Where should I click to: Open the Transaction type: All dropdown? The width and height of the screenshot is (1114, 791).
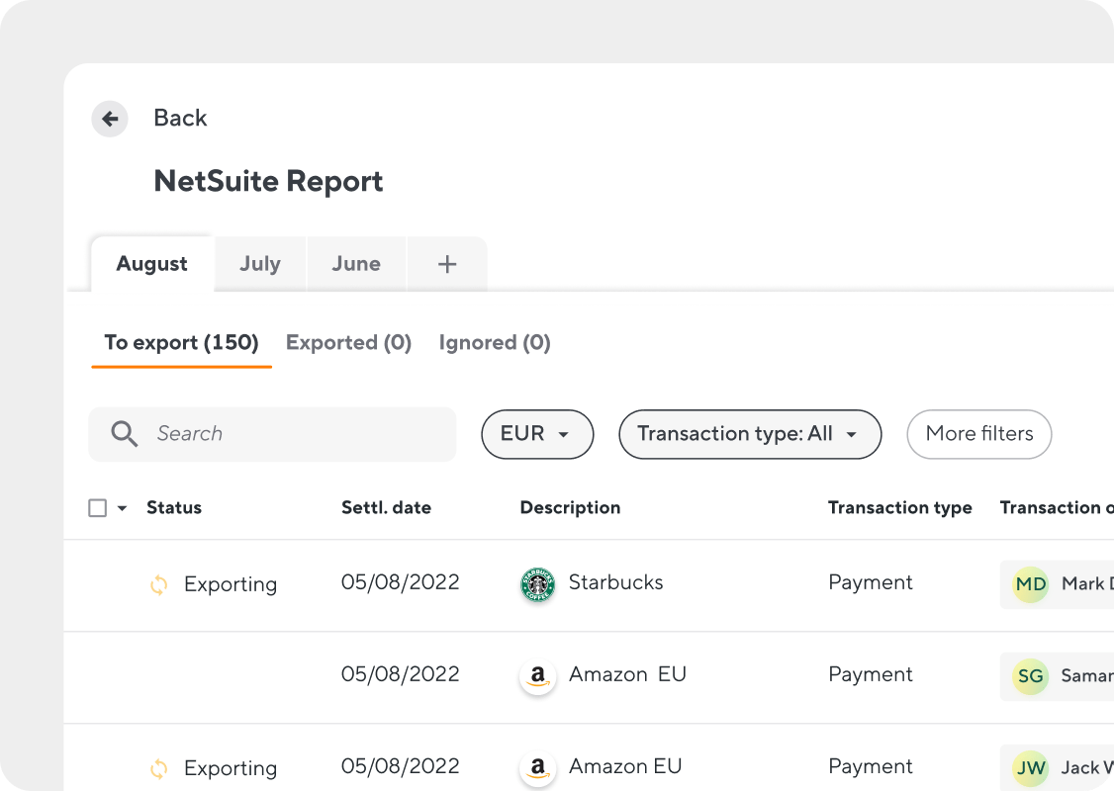point(750,434)
